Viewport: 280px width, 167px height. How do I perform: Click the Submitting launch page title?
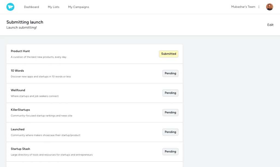[25, 22]
